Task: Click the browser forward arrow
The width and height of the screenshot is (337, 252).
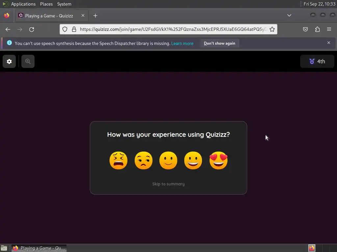Action: pyautogui.click(x=20, y=29)
